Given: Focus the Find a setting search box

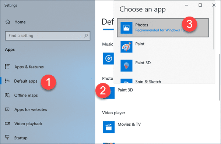Looking at the screenshot, I should coord(48,36).
